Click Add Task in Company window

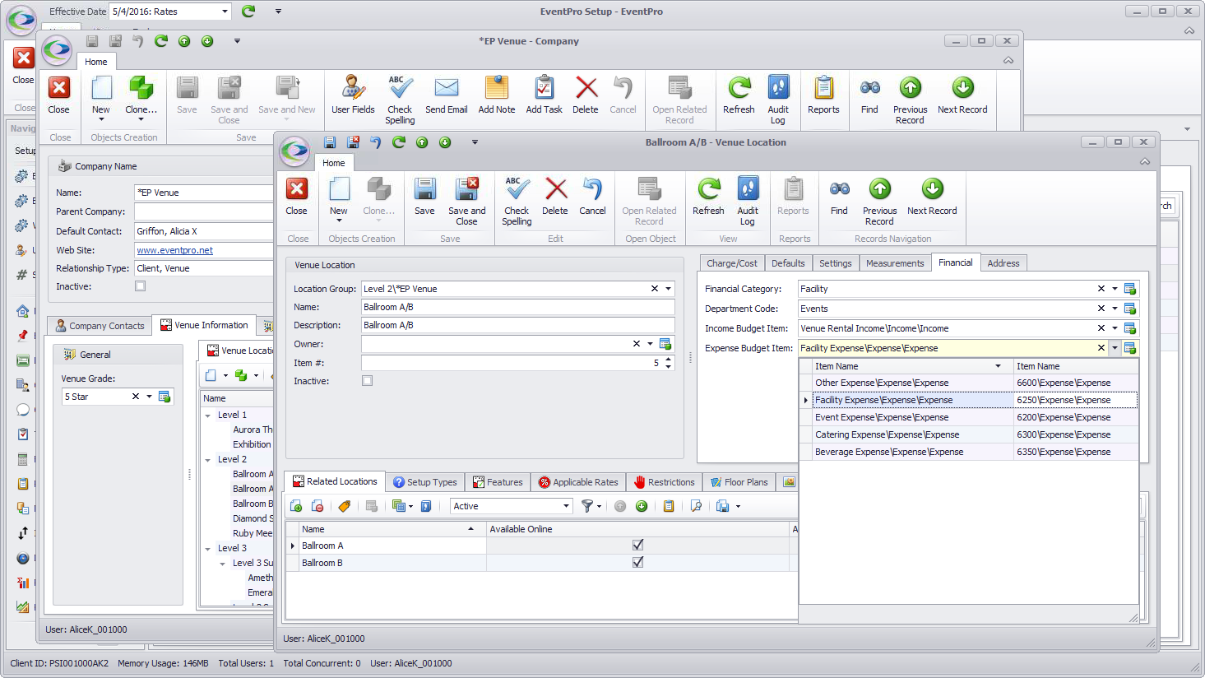(x=545, y=96)
